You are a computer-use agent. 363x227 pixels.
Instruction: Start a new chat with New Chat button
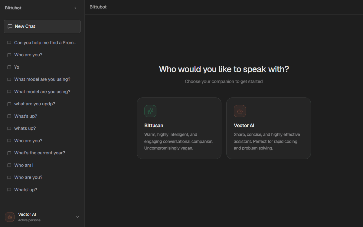click(x=42, y=26)
